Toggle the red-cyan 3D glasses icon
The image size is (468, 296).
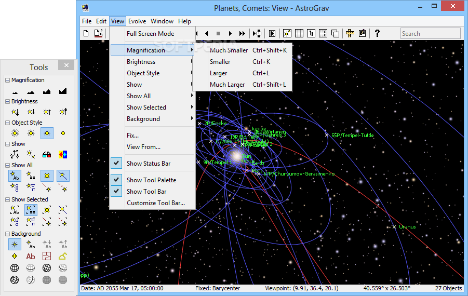click(x=47, y=154)
